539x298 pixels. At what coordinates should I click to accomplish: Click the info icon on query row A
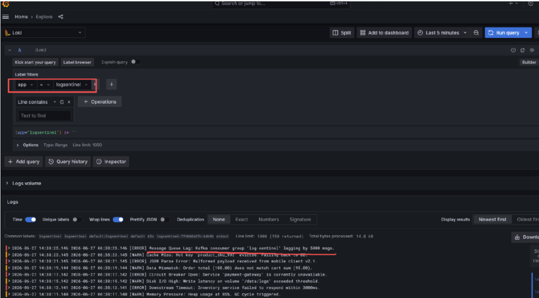[x=513, y=50]
